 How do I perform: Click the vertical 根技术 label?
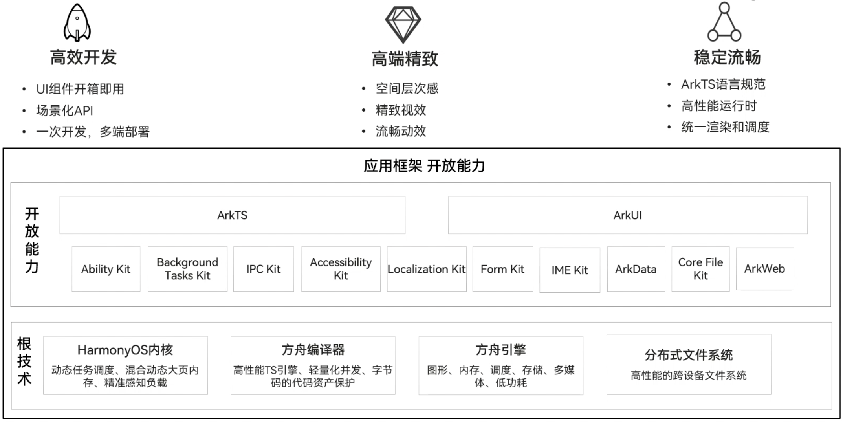coord(24,361)
